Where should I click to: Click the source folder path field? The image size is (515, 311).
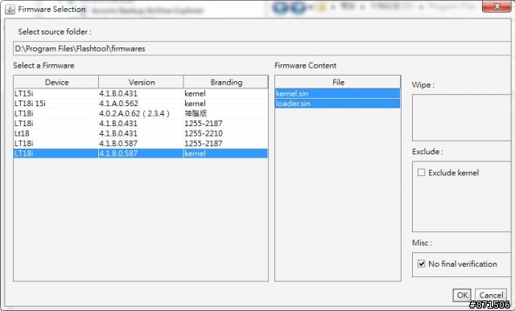click(262, 48)
